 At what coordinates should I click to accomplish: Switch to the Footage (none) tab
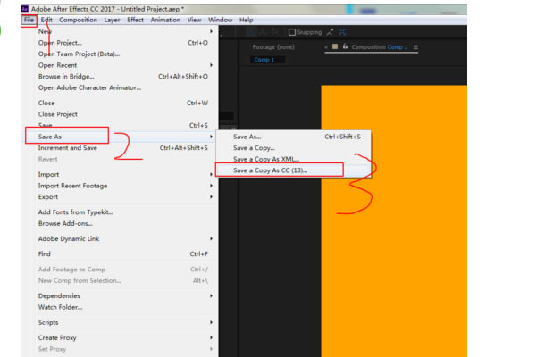tap(273, 47)
